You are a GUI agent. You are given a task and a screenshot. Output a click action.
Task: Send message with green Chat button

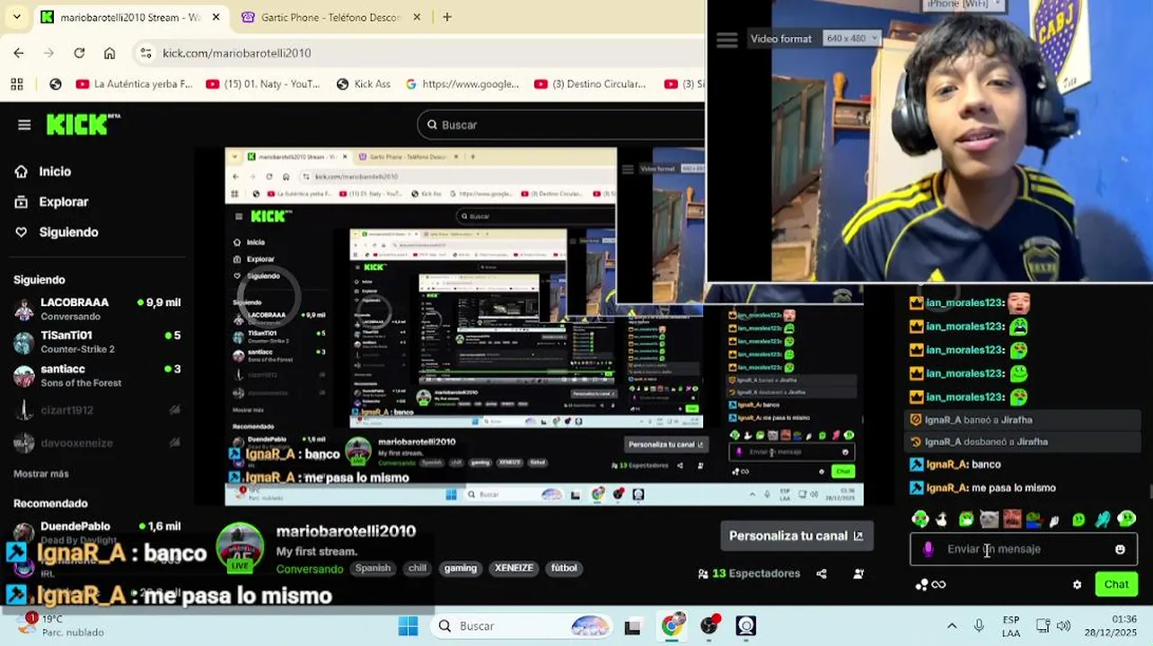click(1116, 584)
